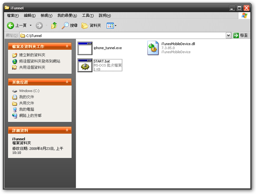Open the 檔案(F) menu
The width and height of the screenshot is (256, 194).
point(13,15)
